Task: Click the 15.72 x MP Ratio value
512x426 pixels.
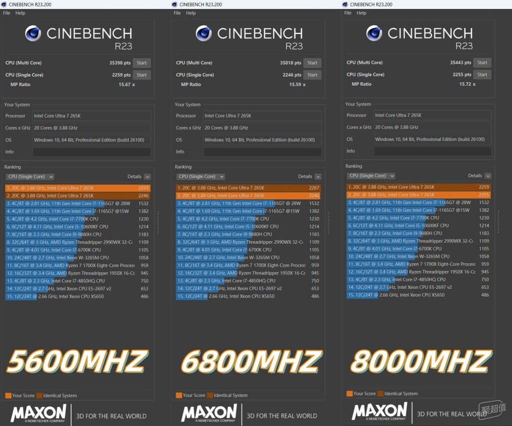Action: pyautogui.click(x=467, y=84)
